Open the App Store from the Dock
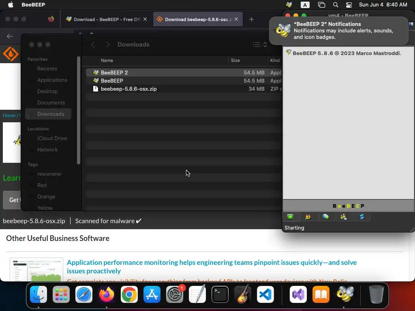 (152, 294)
